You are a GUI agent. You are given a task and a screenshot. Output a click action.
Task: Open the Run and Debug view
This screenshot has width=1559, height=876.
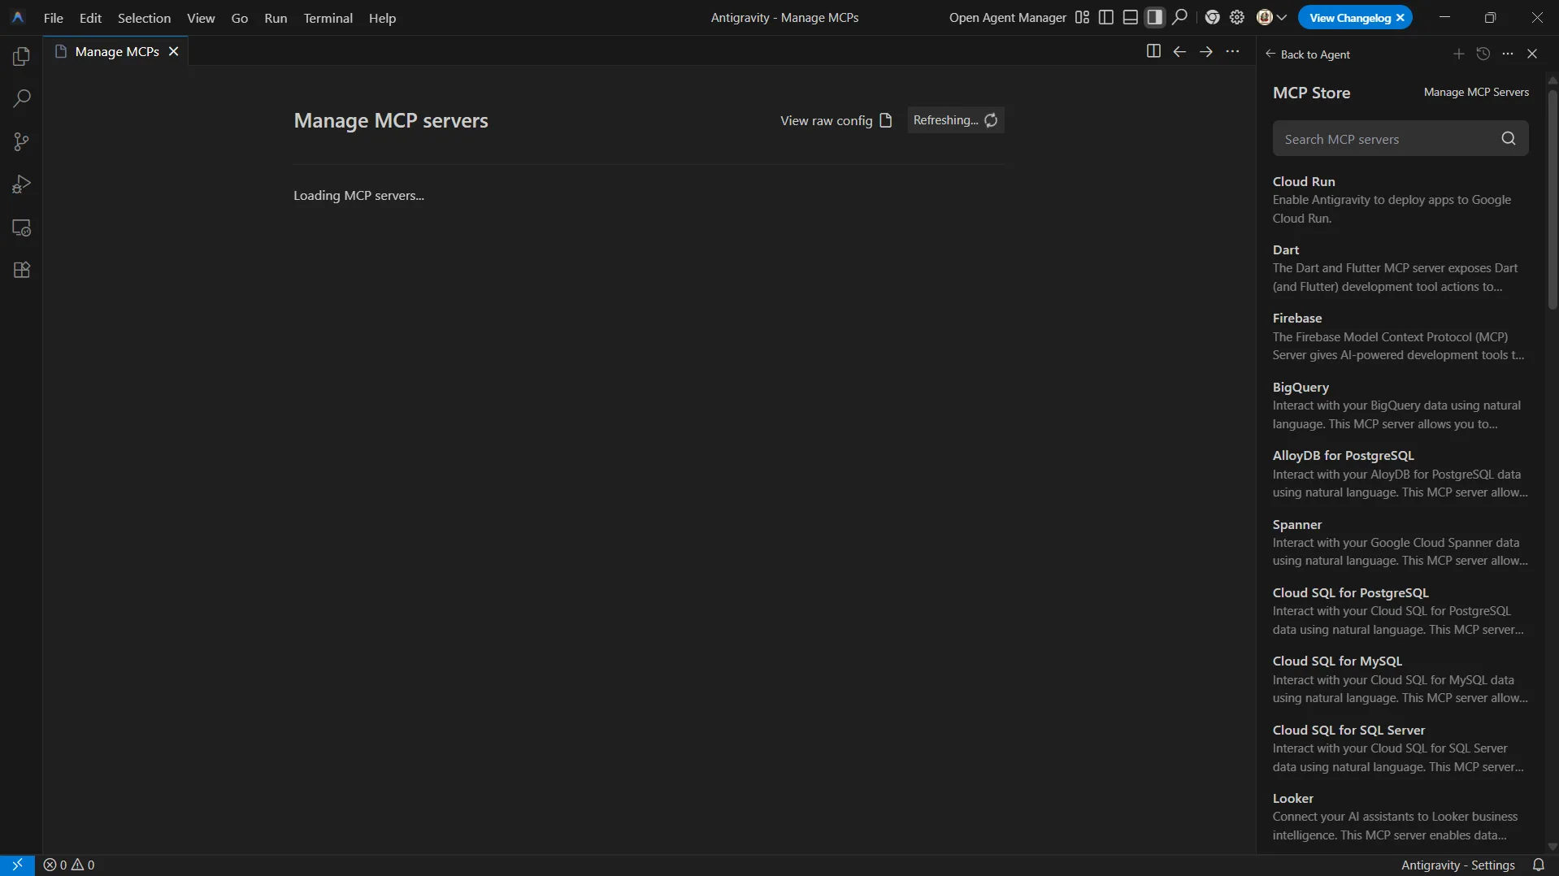[x=22, y=185]
